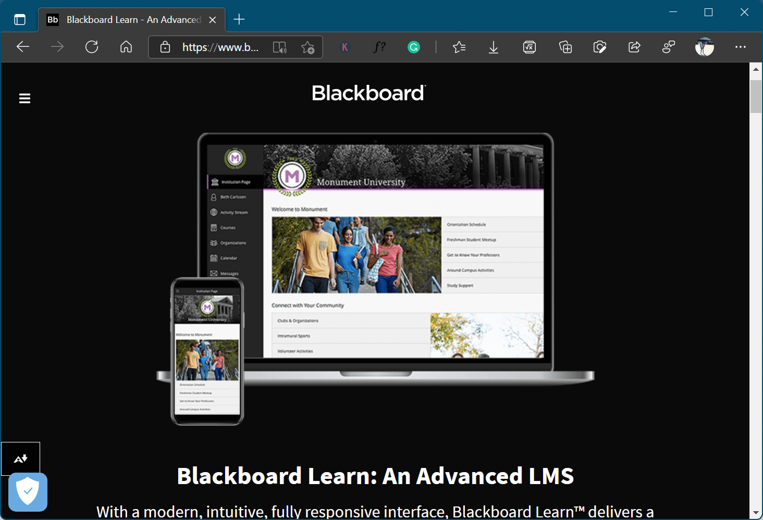Refresh the current page
This screenshot has width=763, height=520.
(92, 47)
